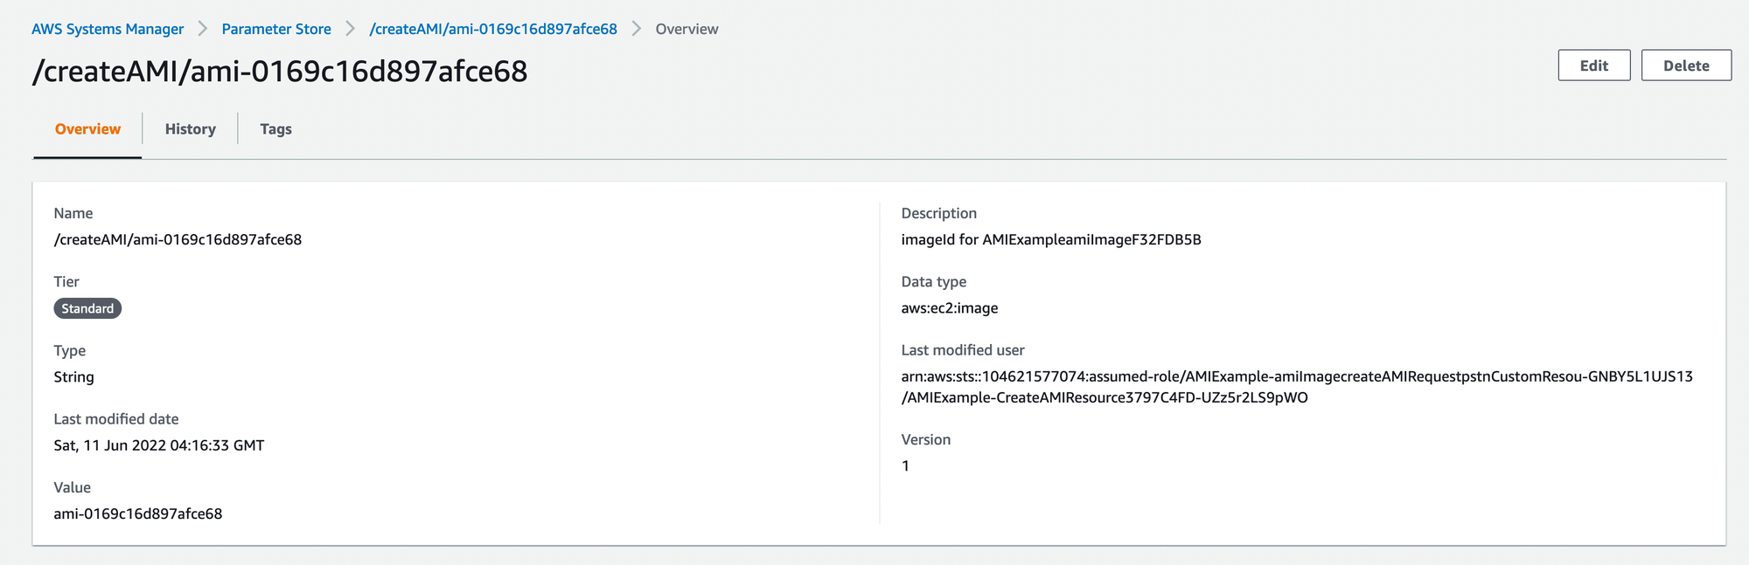
Task: Click the chevron after Parameter Store breadcrumb
Action: (x=351, y=29)
